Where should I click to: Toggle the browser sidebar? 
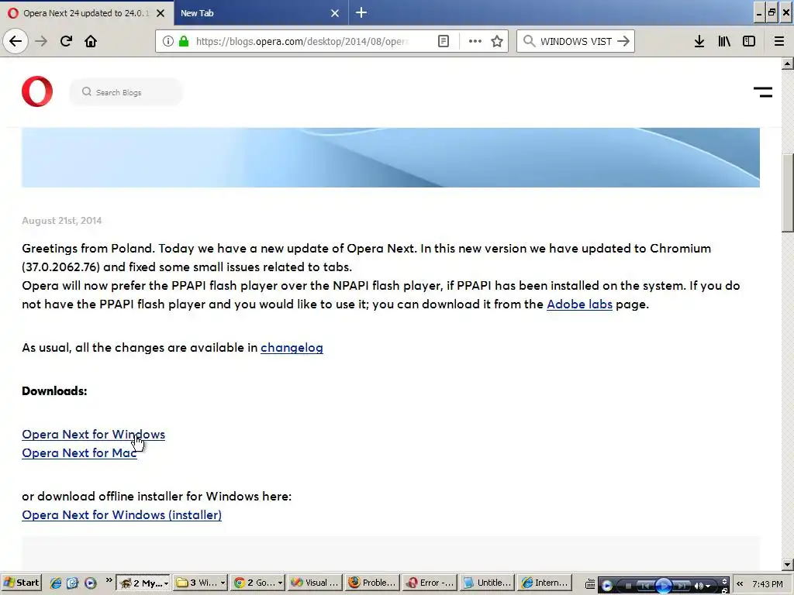(x=749, y=41)
